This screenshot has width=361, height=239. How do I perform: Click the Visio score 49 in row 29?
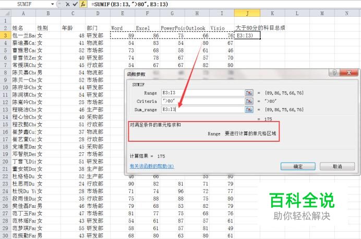point(222,228)
